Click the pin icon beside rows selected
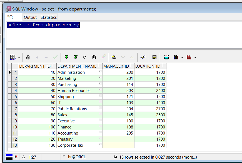The height and width of the screenshot is (163, 242). tap(115, 157)
